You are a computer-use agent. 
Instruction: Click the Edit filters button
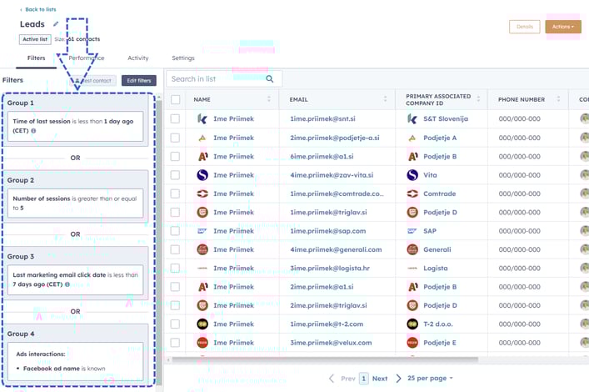coord(138,81)
